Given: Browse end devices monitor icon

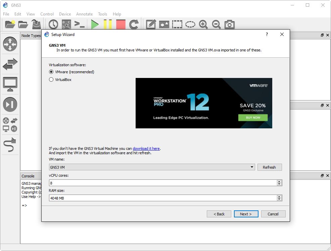Looking at the screenshot, I should coord(10,84).
